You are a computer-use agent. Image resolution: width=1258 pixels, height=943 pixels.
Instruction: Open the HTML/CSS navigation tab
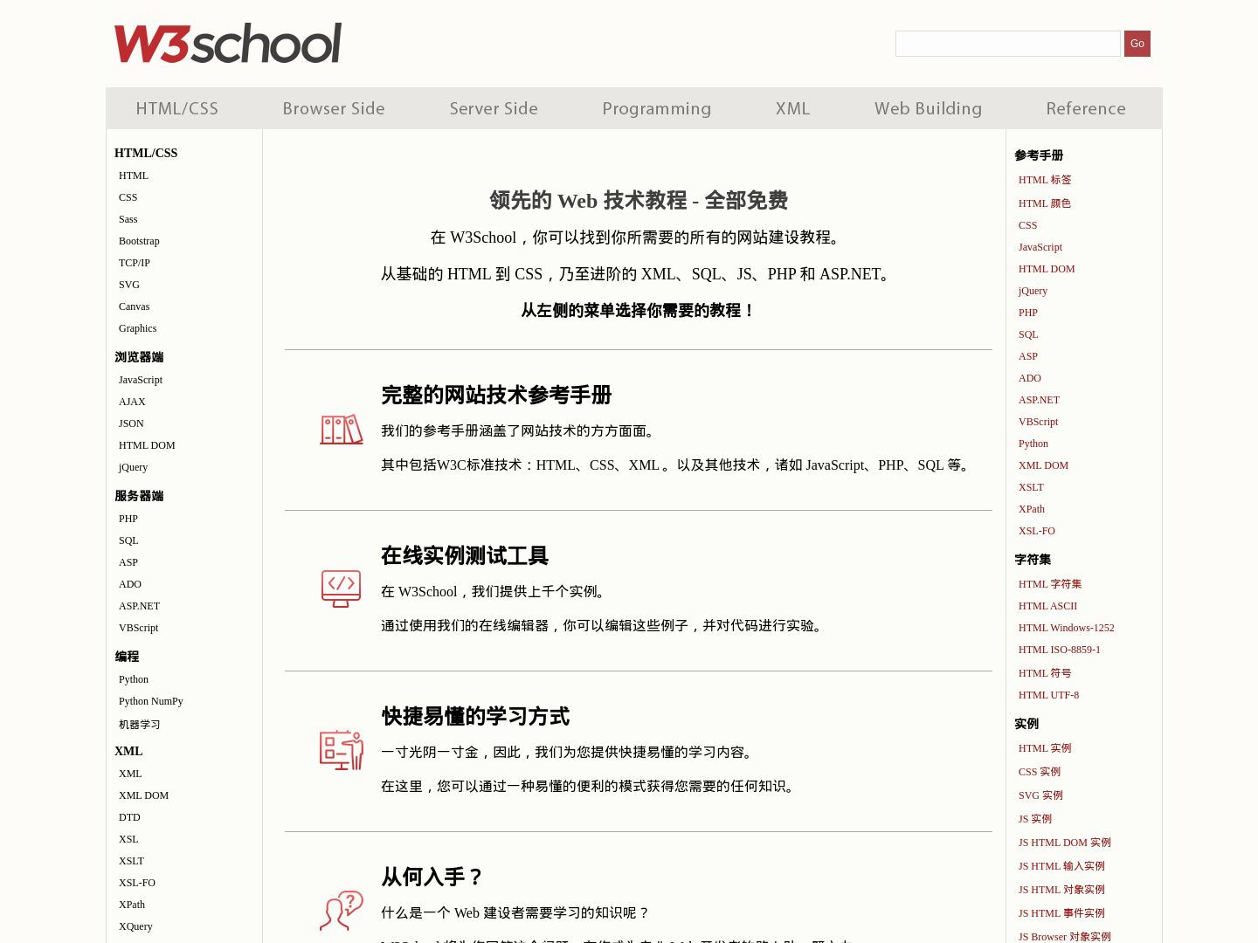[x=177, y=108]
